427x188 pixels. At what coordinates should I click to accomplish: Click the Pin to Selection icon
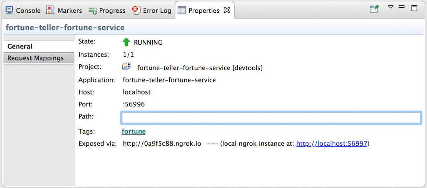[x=374, y=9]
